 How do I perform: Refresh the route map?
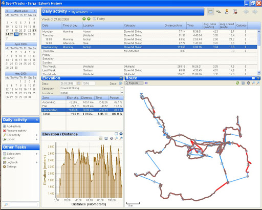coord(237,83)
